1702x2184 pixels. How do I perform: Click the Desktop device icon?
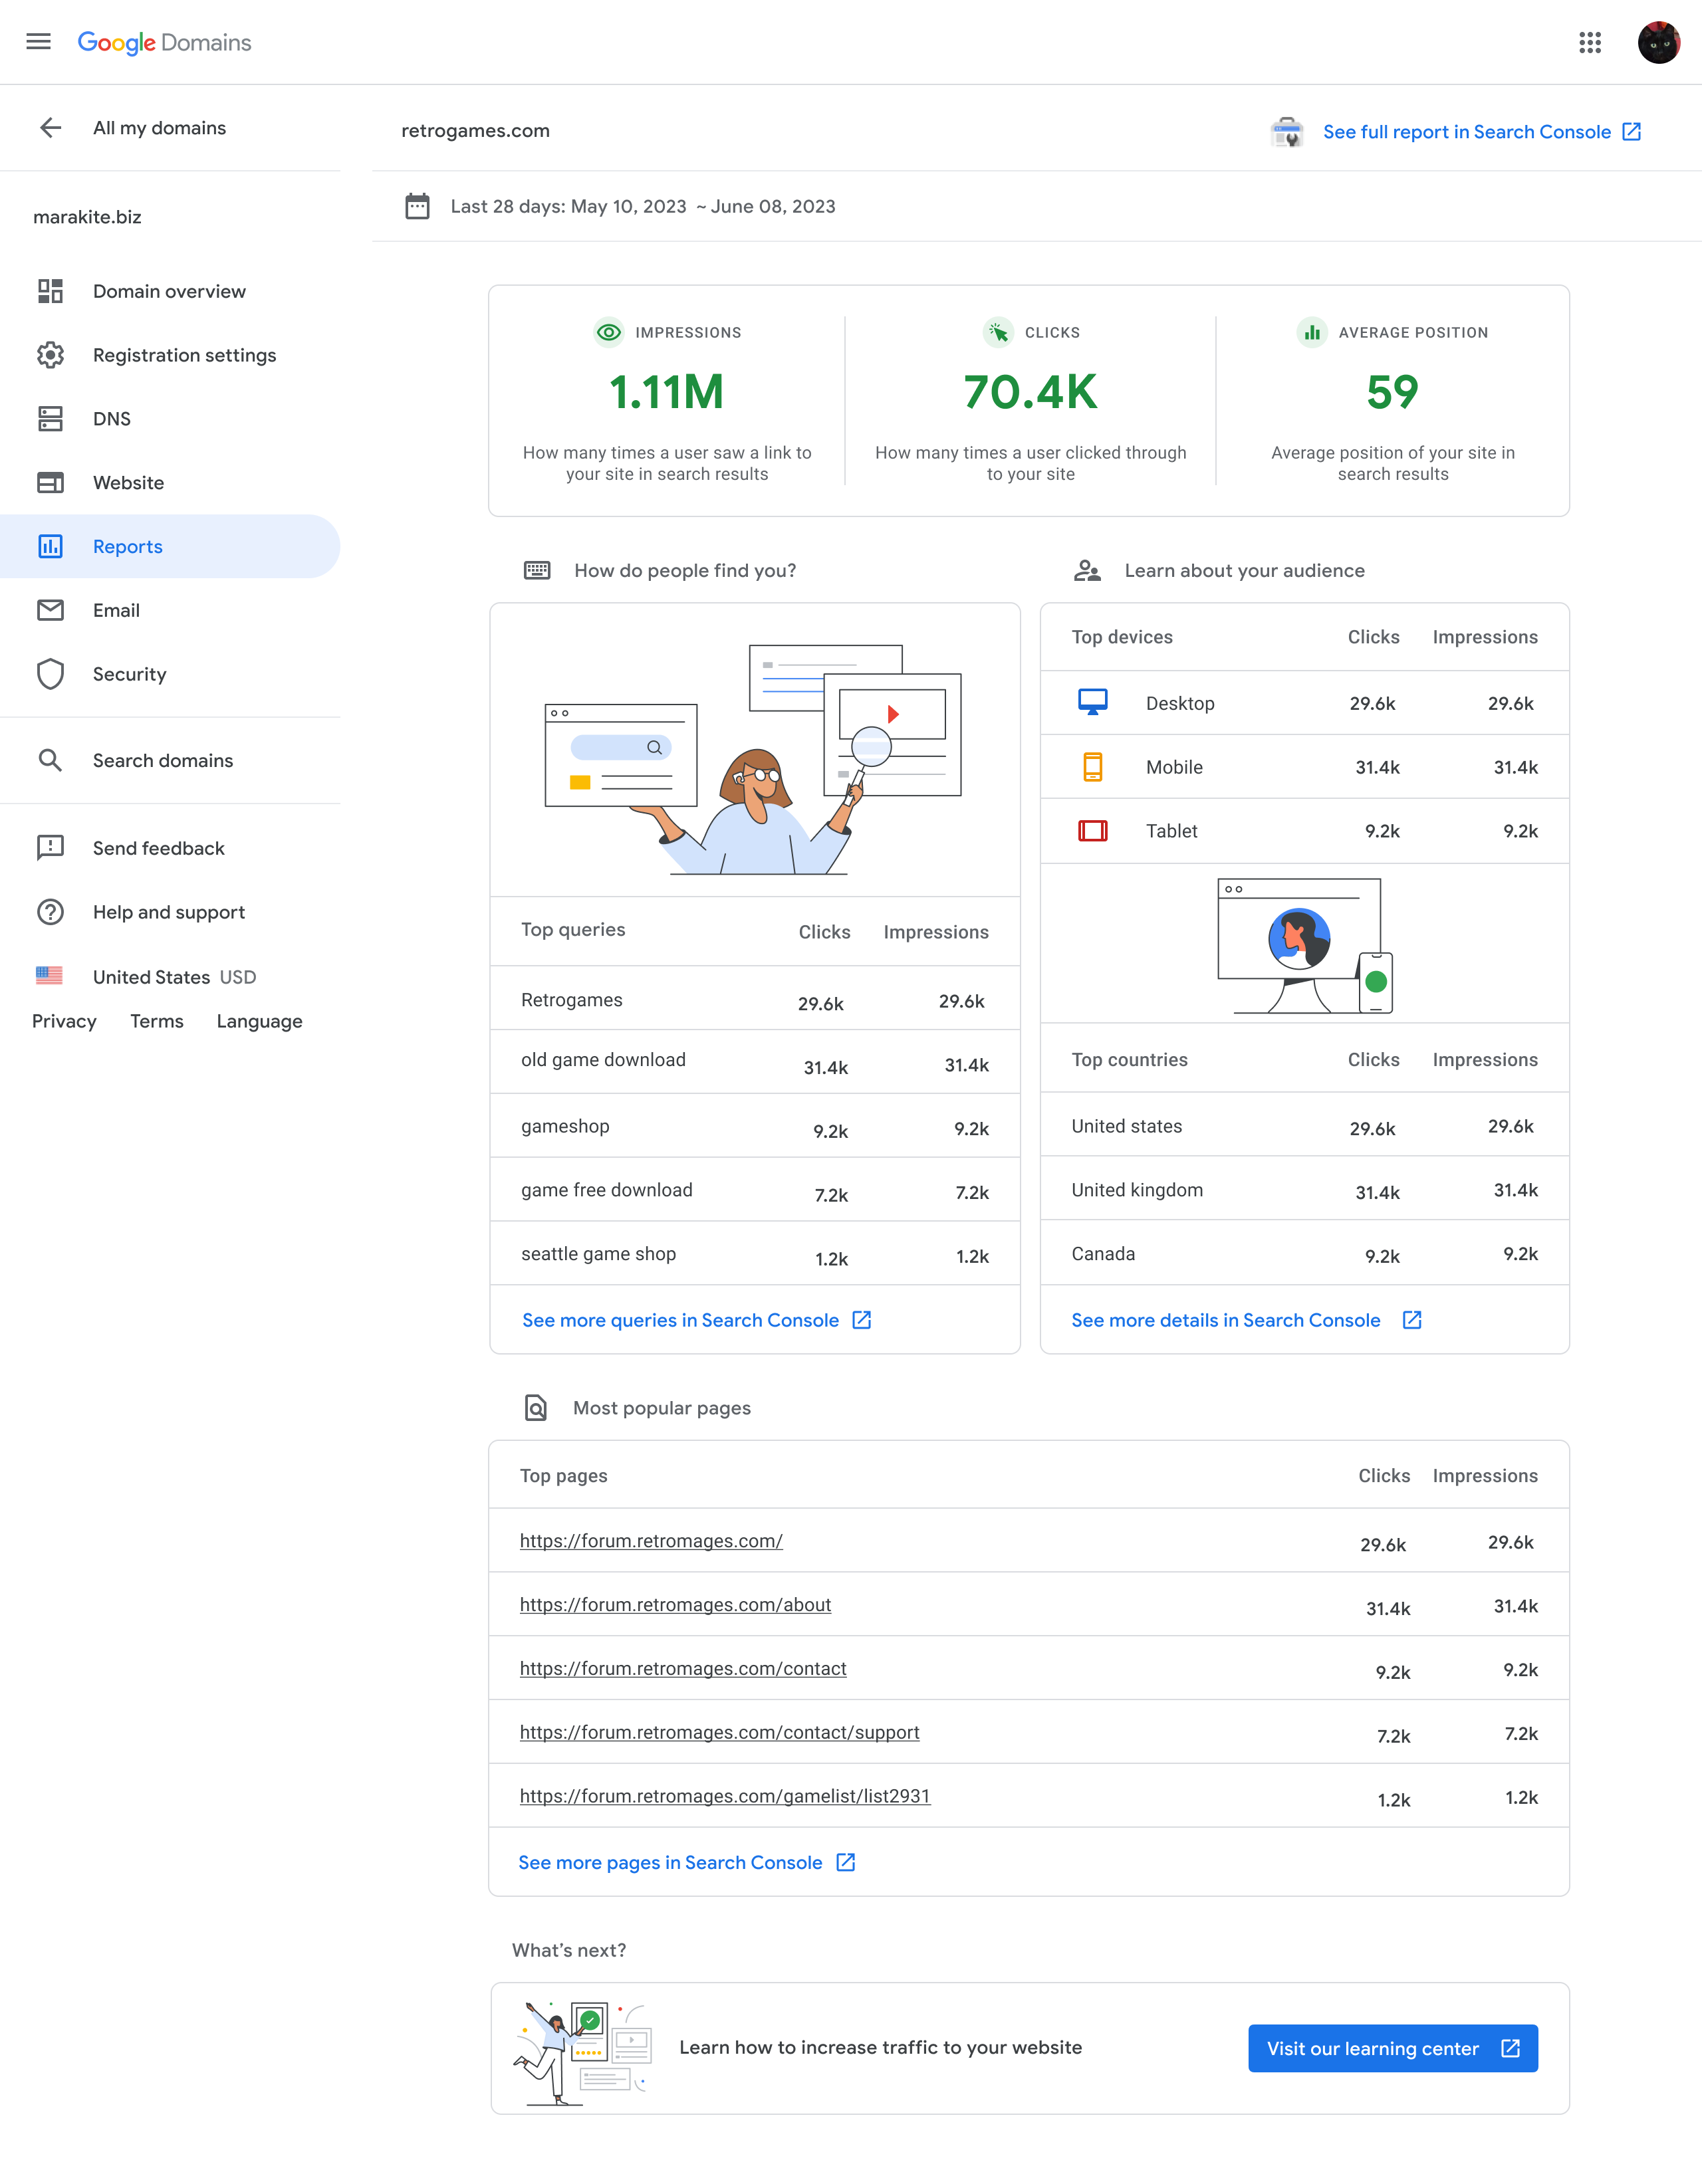[1092, 702]
